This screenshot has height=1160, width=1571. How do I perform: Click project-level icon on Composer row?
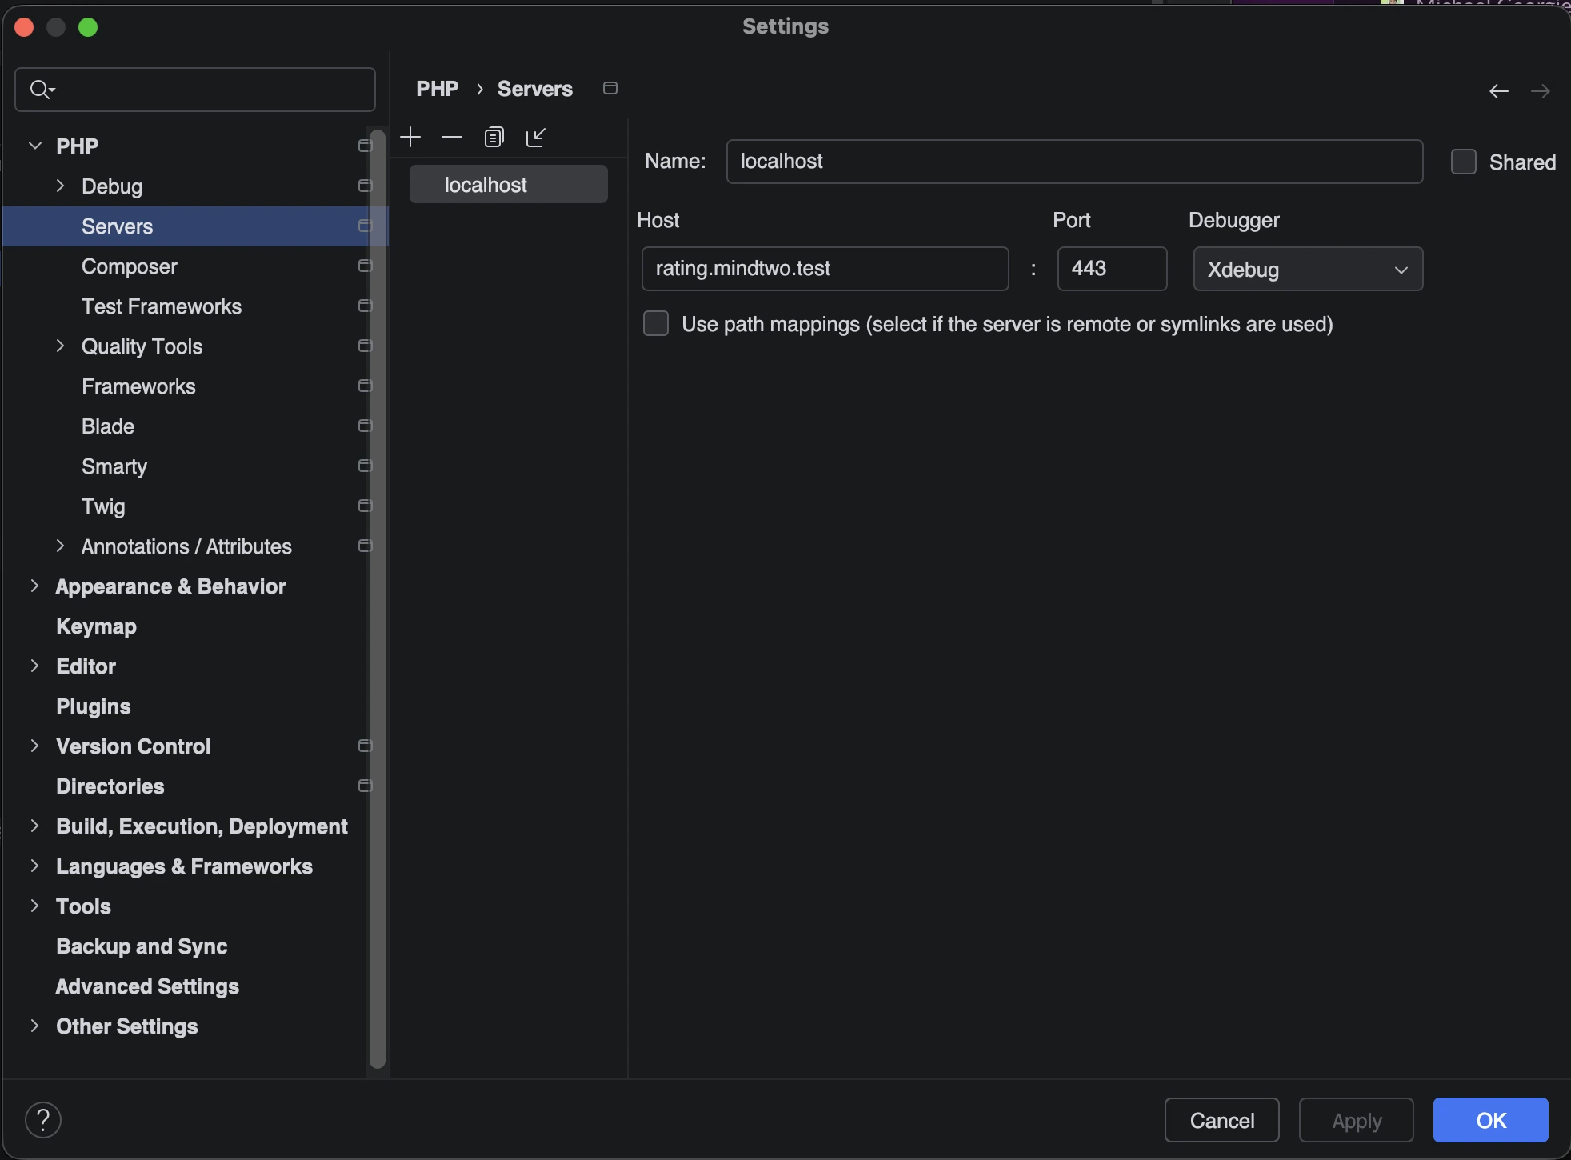click(365, 266)
